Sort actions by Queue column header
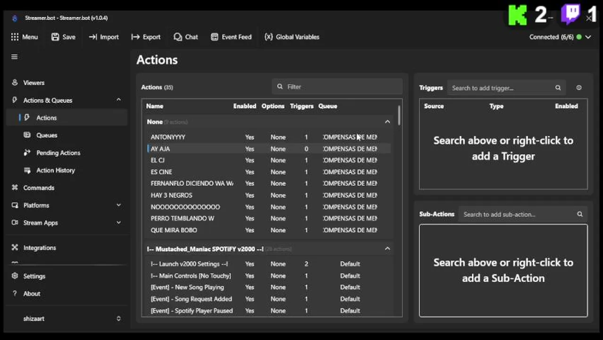603x340 pixels. pos(327,106)
